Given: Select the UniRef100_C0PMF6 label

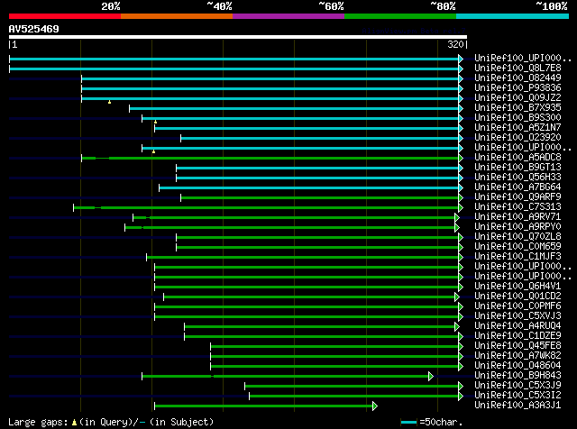Looking at the screenshot, I should pos(517,306).
